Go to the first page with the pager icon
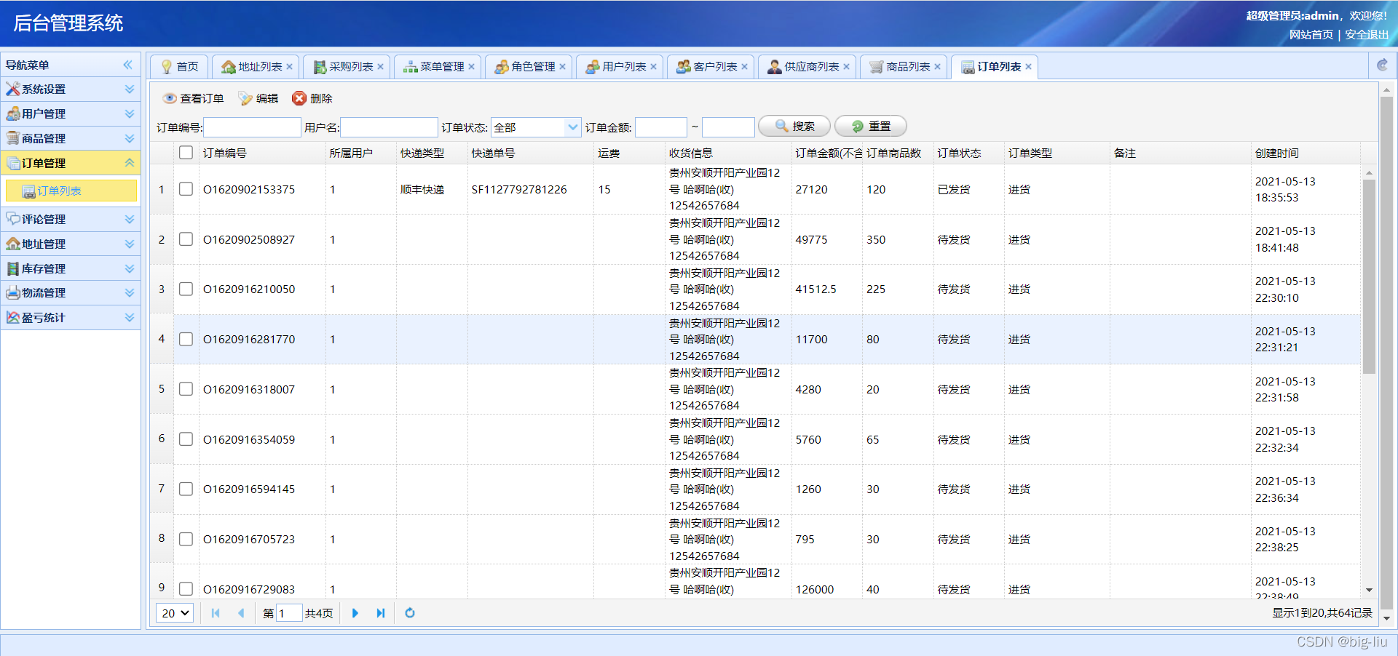 coord(216,613)
